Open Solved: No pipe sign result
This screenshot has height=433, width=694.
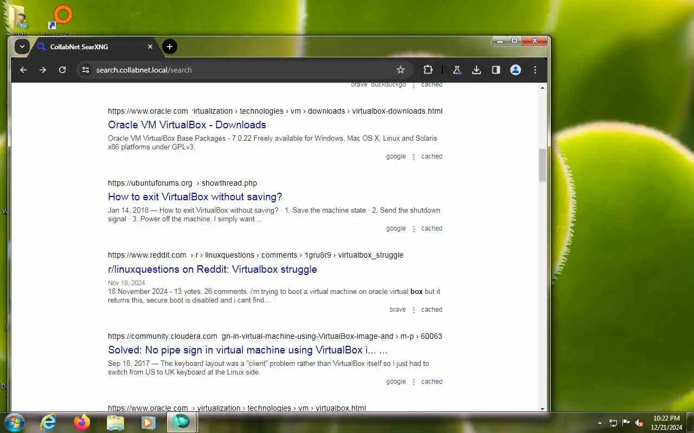(248, 350)
